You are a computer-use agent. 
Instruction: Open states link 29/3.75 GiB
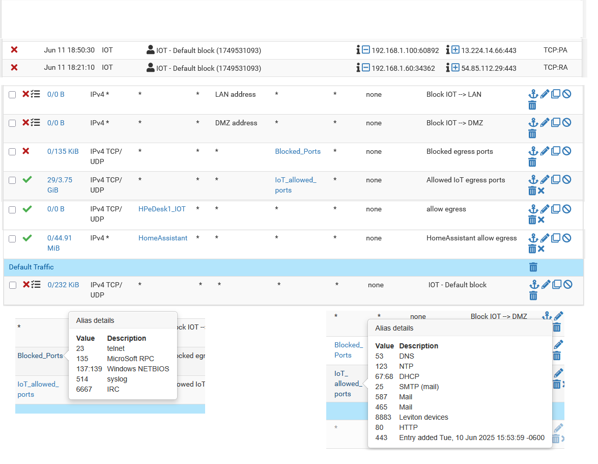coord(60,185)
